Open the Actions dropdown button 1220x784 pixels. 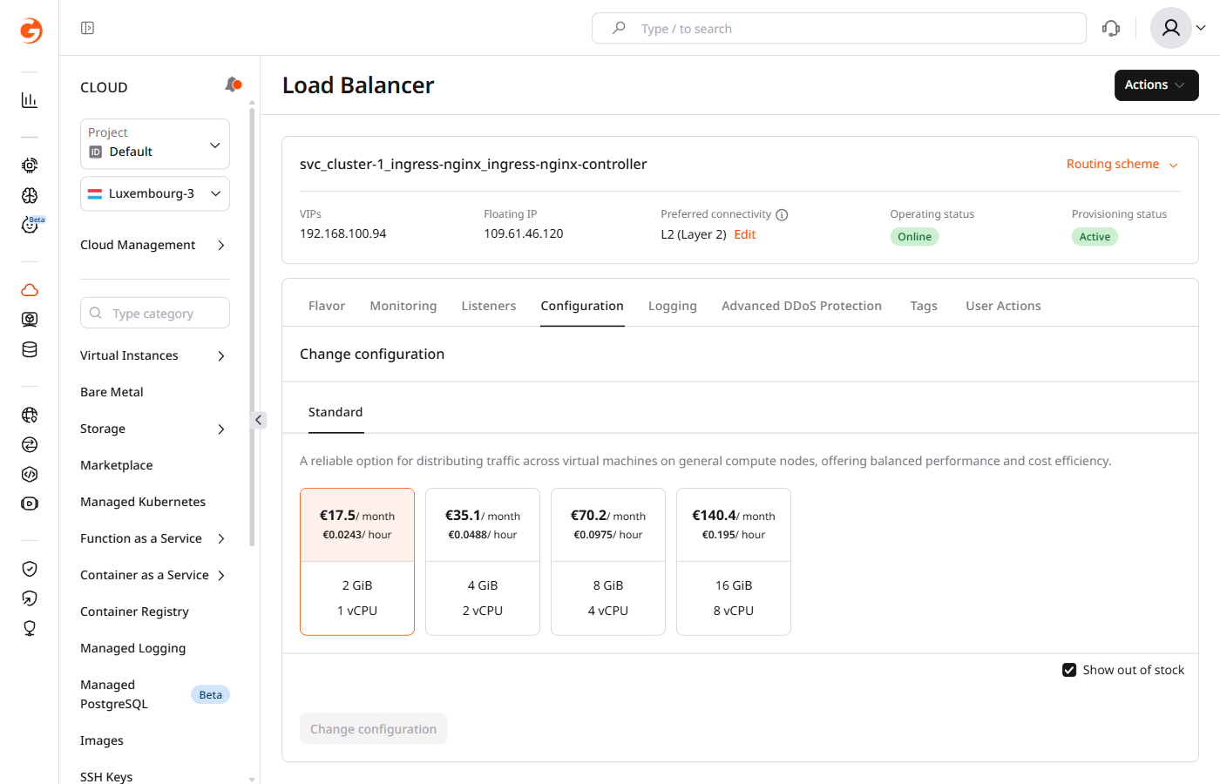coord(1156,85)
